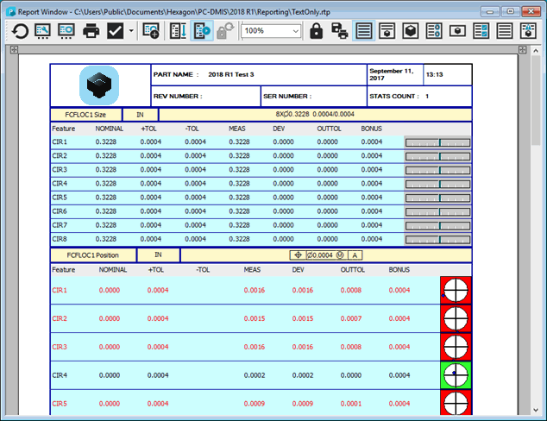Click the Redraw report refresh icon
The image size is (547, 421).
[x=19, y=31]
